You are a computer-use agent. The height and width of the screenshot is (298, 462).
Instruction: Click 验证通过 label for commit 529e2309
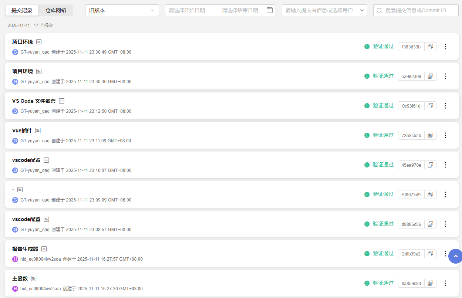383,76
